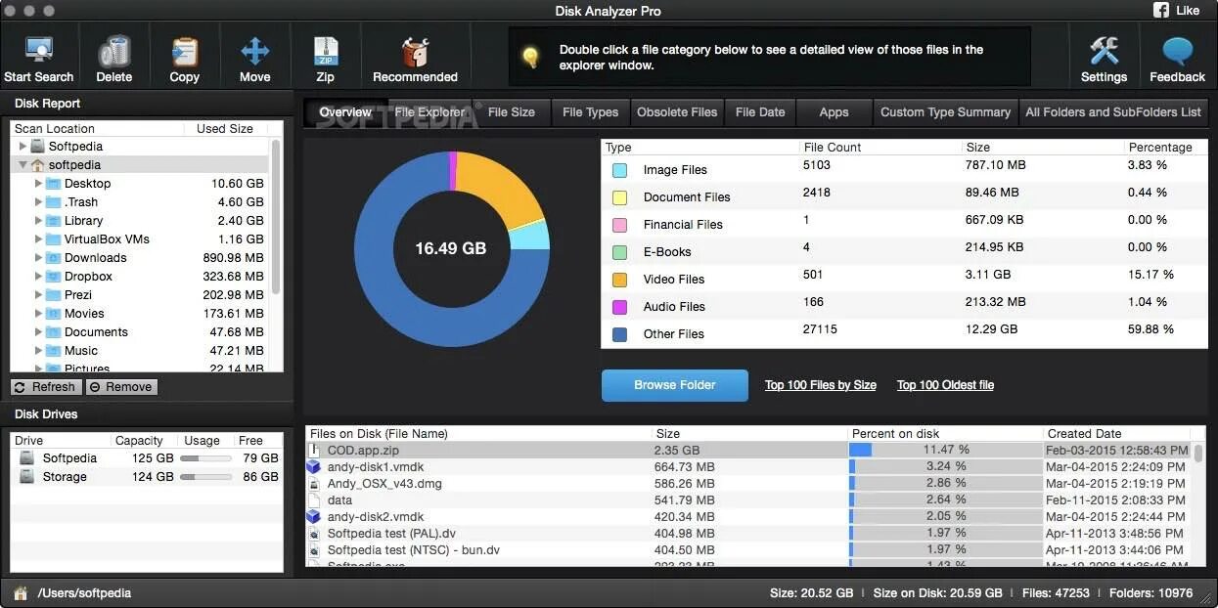Click the Desktop folder icon

click(54, 184)
